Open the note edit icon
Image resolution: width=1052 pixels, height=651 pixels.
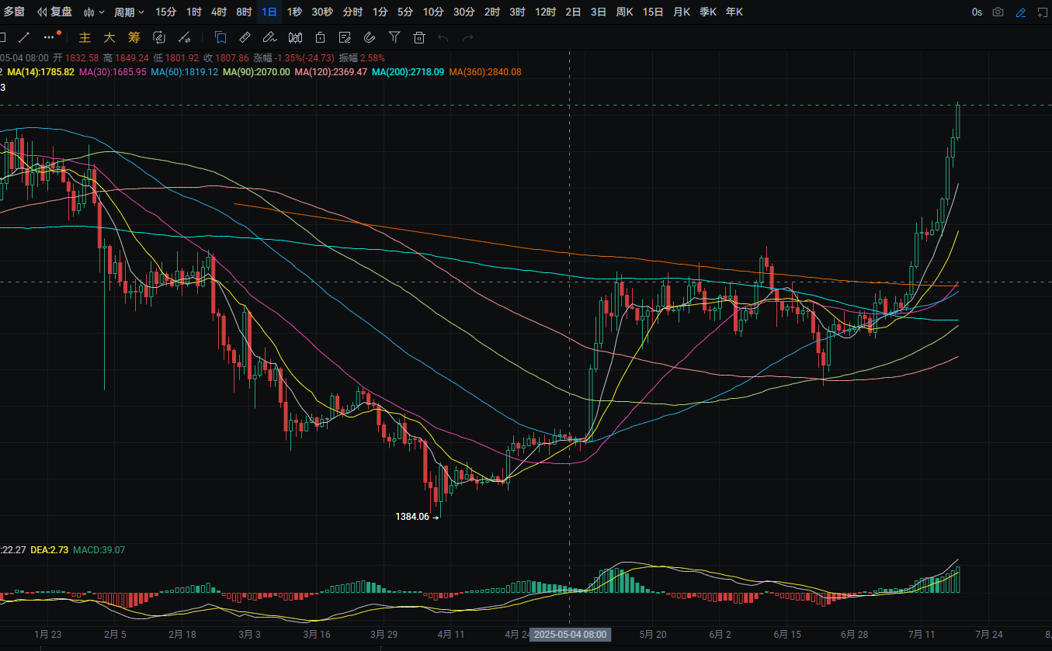pyautogui.click(x=345, y=37)
